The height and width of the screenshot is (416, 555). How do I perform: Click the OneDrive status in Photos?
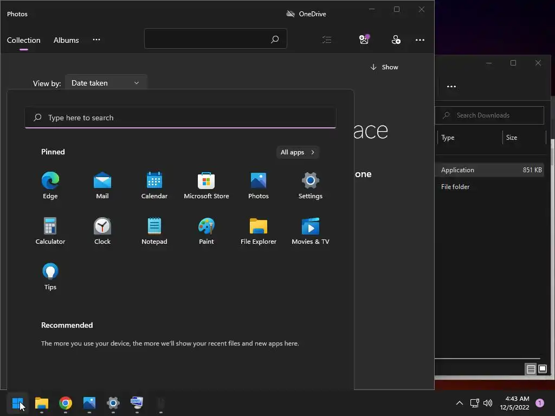click(306, 14)
